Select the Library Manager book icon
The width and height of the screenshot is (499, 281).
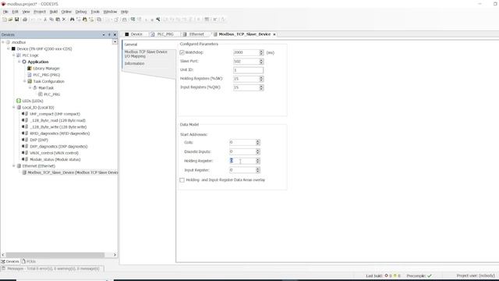pyautogui.click(x=30, y=68)
